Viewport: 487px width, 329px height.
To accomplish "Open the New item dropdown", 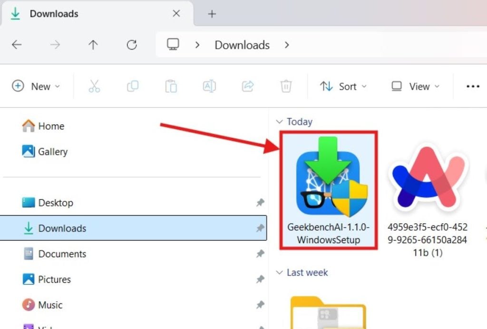I will coord(36,86).
